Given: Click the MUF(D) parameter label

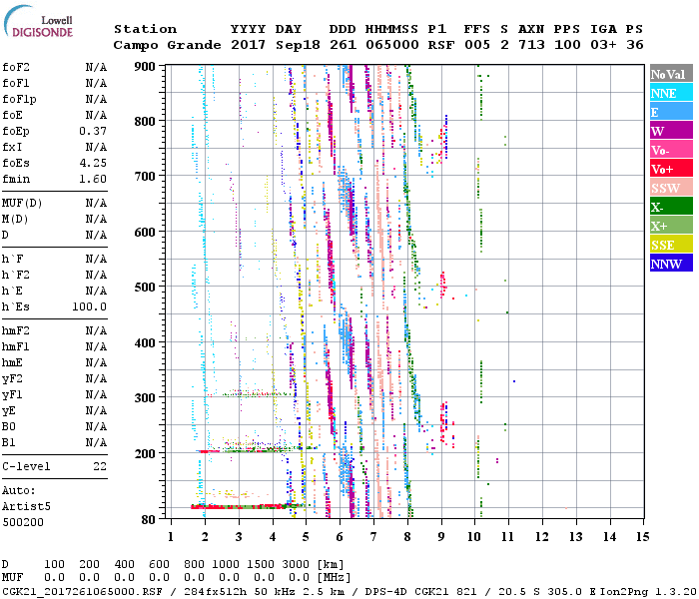Looking at the screenshot, I should pyautogui.click(x=22, y=204).
